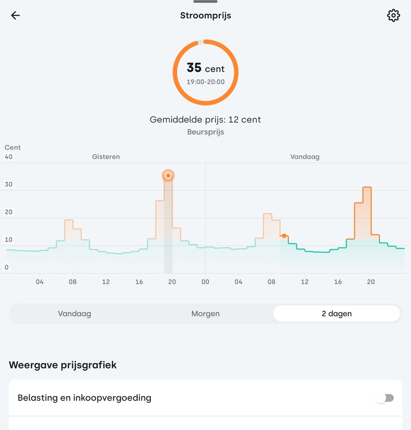The width and height of the screenshot is (411, 430).
Task: Switch to the Morgen tab
Action: pos(205,314)
